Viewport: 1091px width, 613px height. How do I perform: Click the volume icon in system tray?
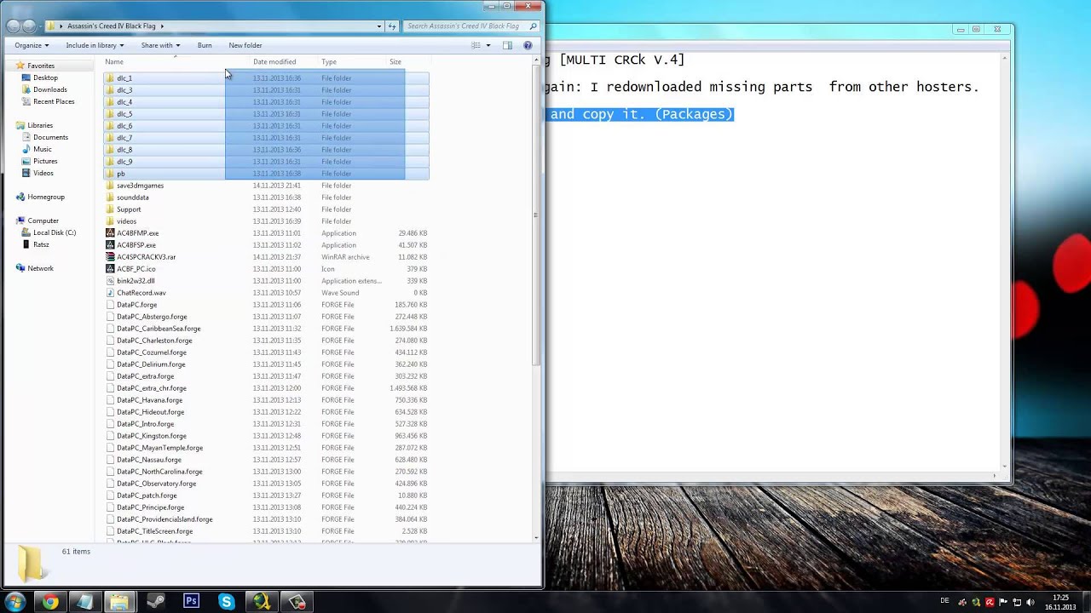[x=1030, y=602]
